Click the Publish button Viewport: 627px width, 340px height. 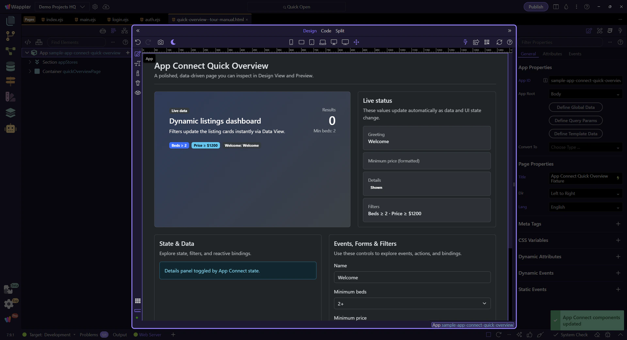tap(536, 7)
